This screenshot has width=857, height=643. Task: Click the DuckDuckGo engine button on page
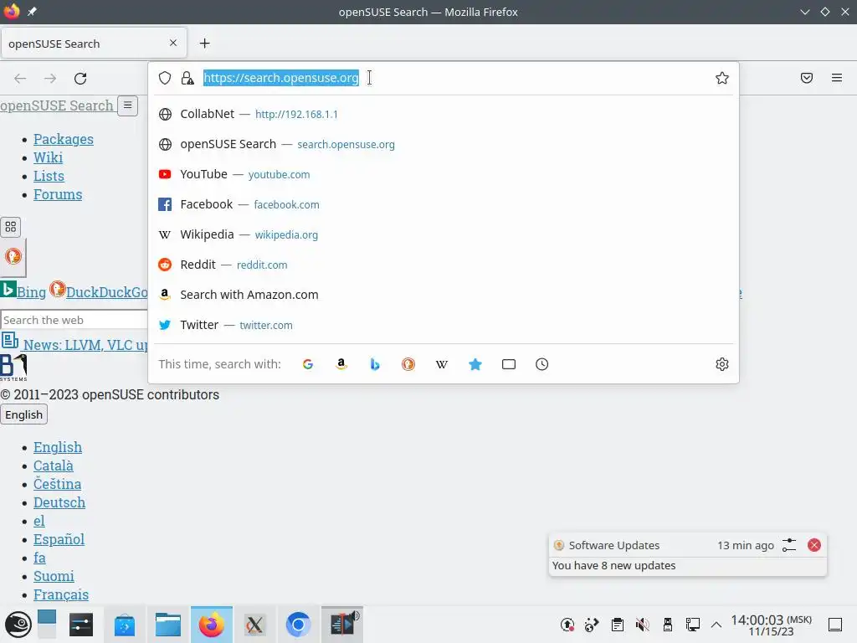coord(13,256)
